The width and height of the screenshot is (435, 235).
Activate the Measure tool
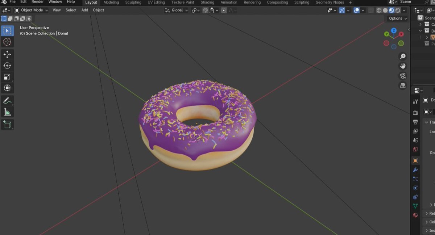click(x=7, y=112)
